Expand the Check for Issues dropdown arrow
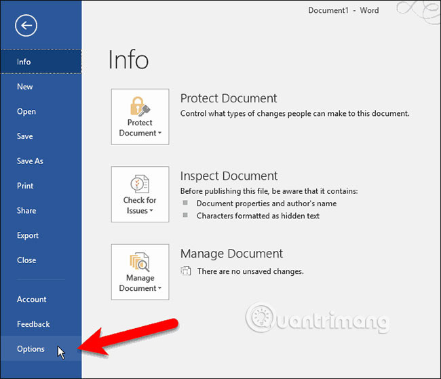The image size is (441, 379). pos(151,212)
